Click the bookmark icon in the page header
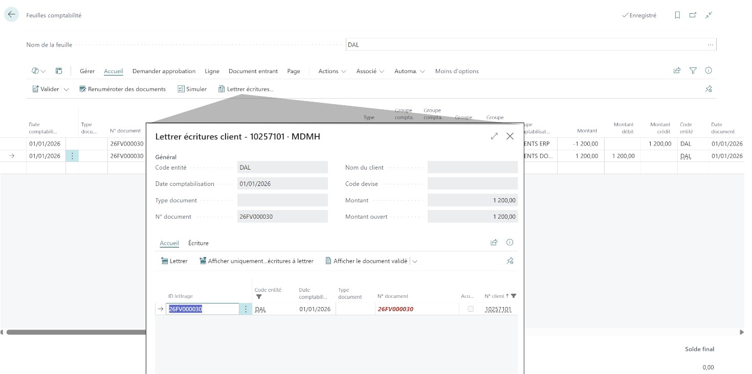This screenshot has width=752, height=374. pos(677,15)
